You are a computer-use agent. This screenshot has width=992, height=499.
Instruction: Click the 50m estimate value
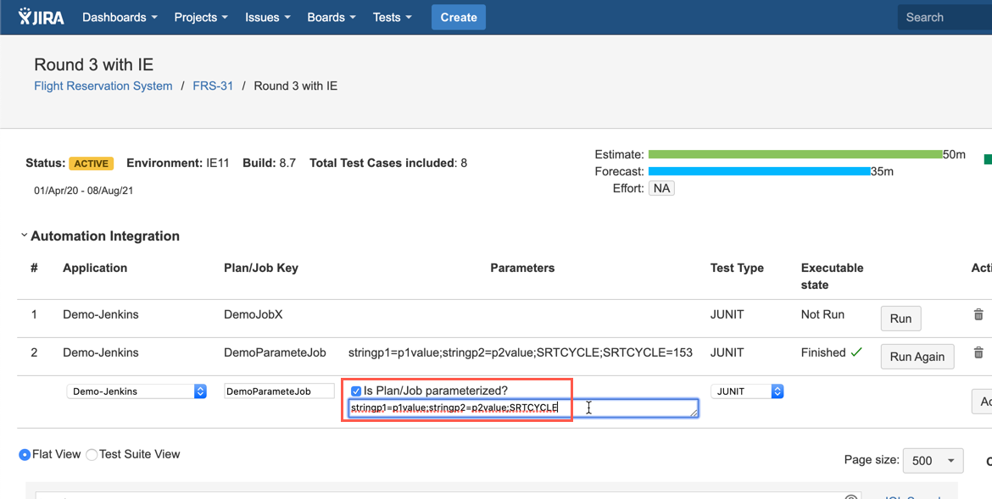pyautogui.click(x=954, y=154)
